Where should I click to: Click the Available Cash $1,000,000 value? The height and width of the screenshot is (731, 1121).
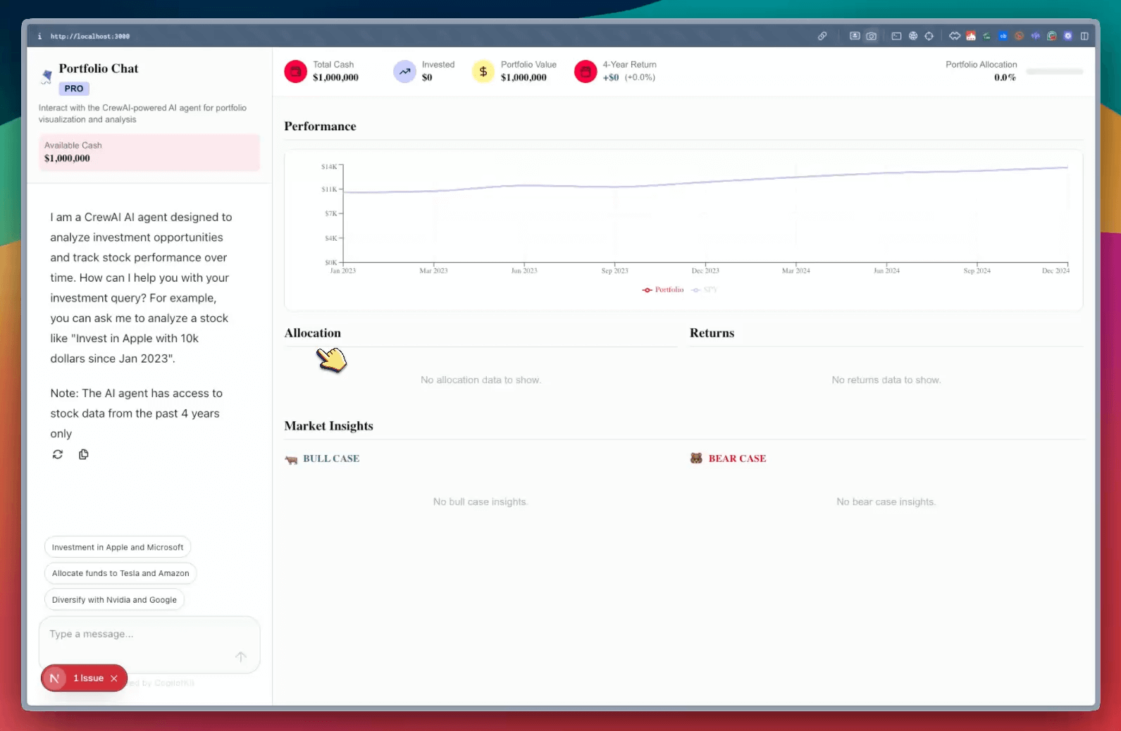(x=67, y=158)
